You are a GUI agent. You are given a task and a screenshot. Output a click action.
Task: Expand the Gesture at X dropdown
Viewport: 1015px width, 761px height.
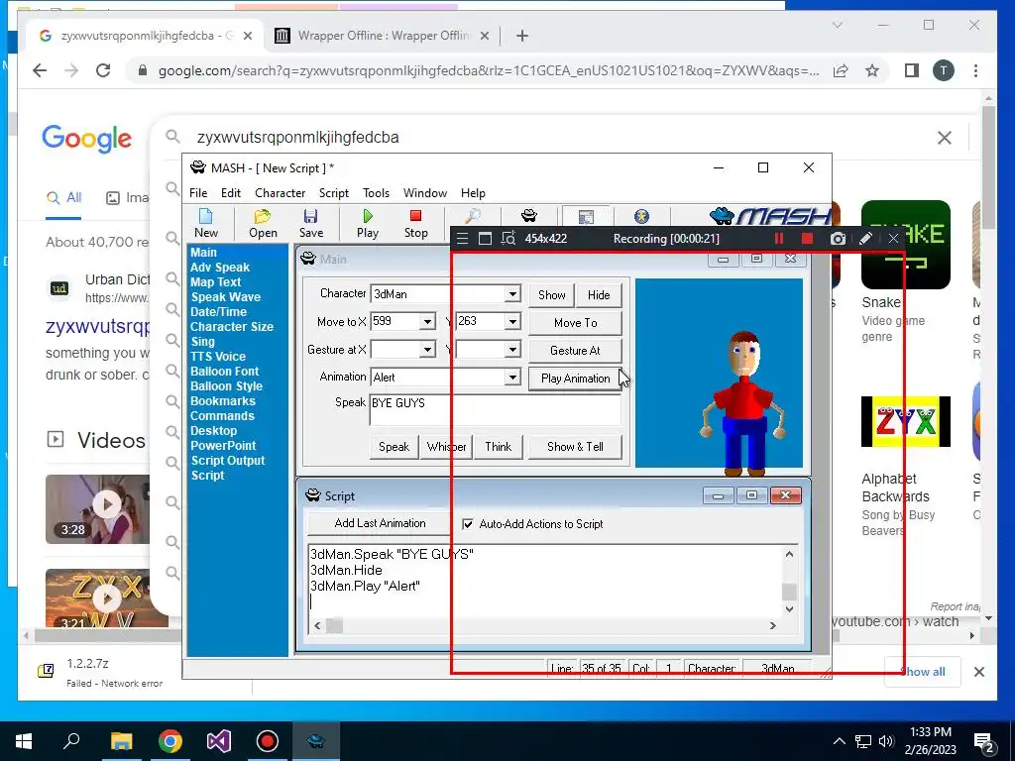tap(427, 350)
